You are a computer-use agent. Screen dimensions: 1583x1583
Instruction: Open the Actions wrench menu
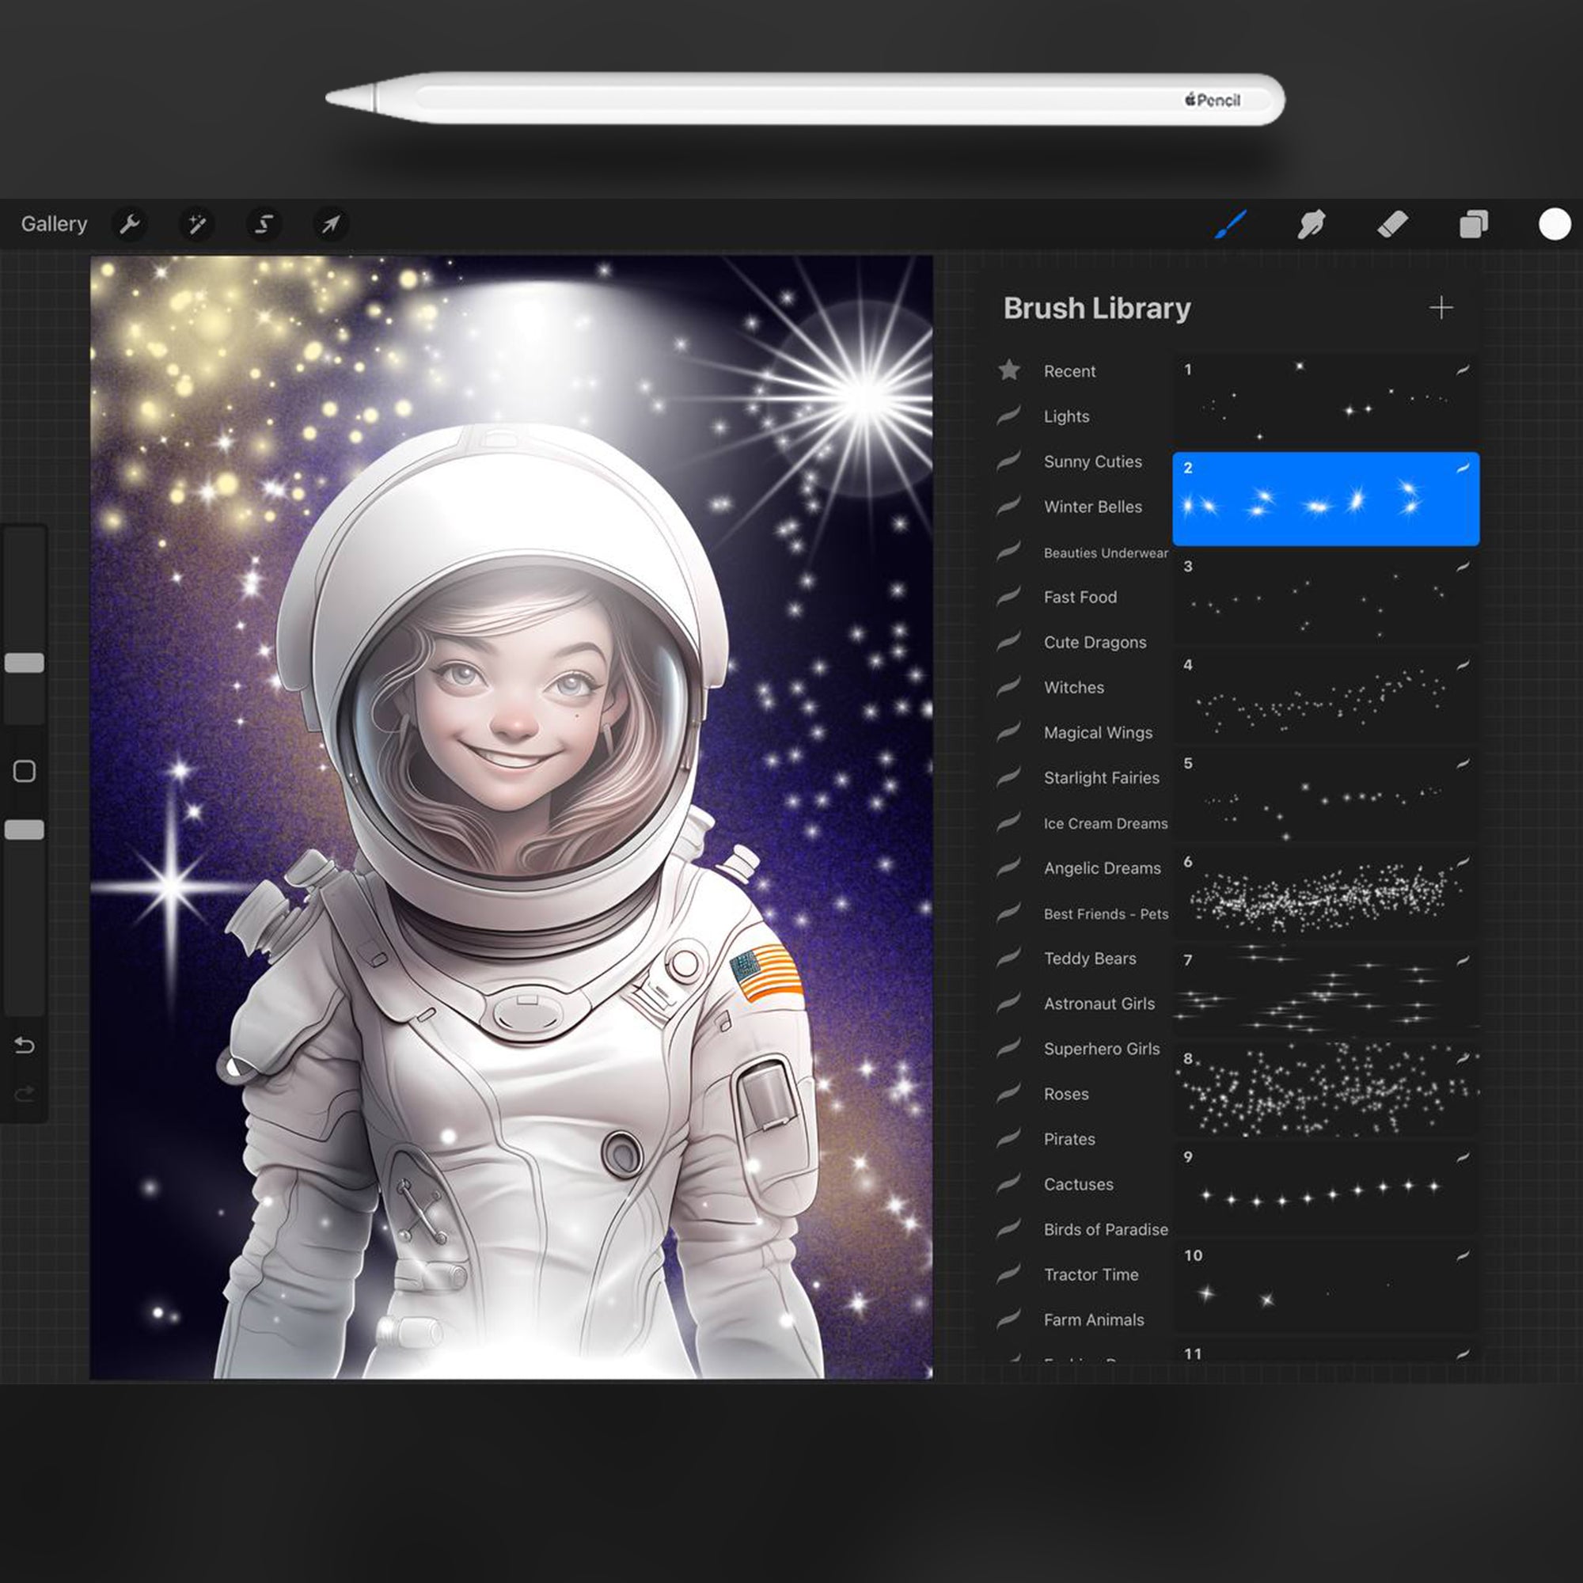130,224
